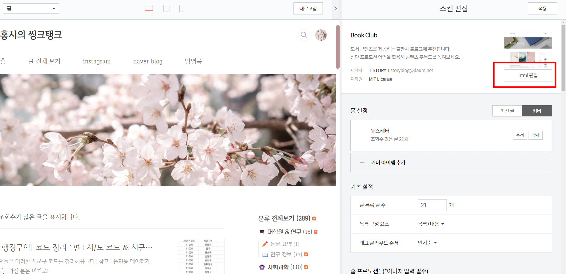
Task: Select tablet preview mode icon
Action: pos(167,8)
